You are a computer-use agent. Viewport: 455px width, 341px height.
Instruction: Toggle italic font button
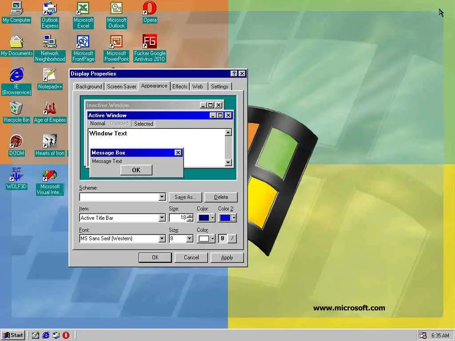[232, 238]
